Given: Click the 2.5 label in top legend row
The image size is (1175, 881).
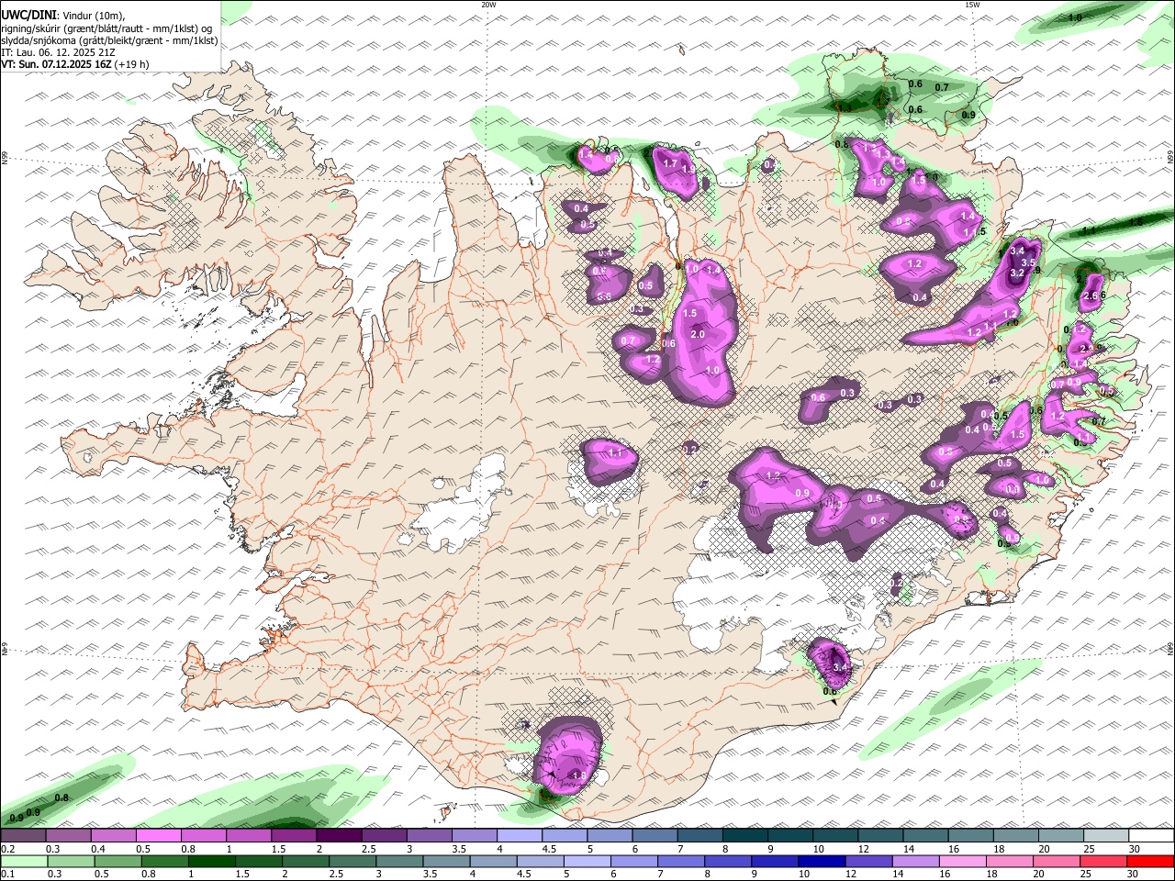Looking at the screenshot, I should 368,849.
